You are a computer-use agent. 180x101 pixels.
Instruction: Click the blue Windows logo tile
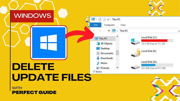(49, 42)
